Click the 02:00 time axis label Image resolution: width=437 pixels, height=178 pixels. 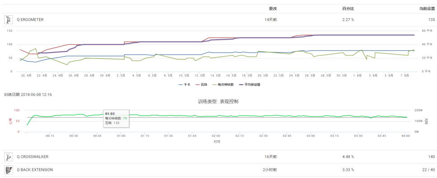click(216, 136)
